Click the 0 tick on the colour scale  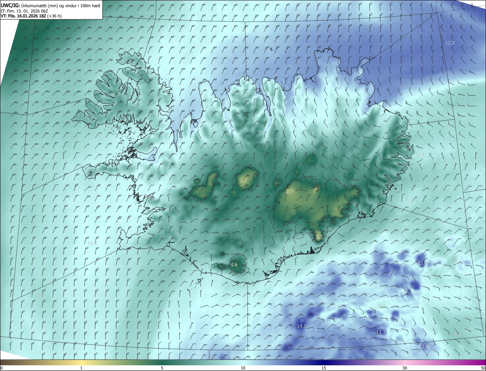click(x=2, y=368)
